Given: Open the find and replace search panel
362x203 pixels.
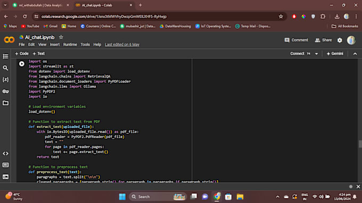Looking at the screenshot, I should pyautogui.click(x=5, y=68).
